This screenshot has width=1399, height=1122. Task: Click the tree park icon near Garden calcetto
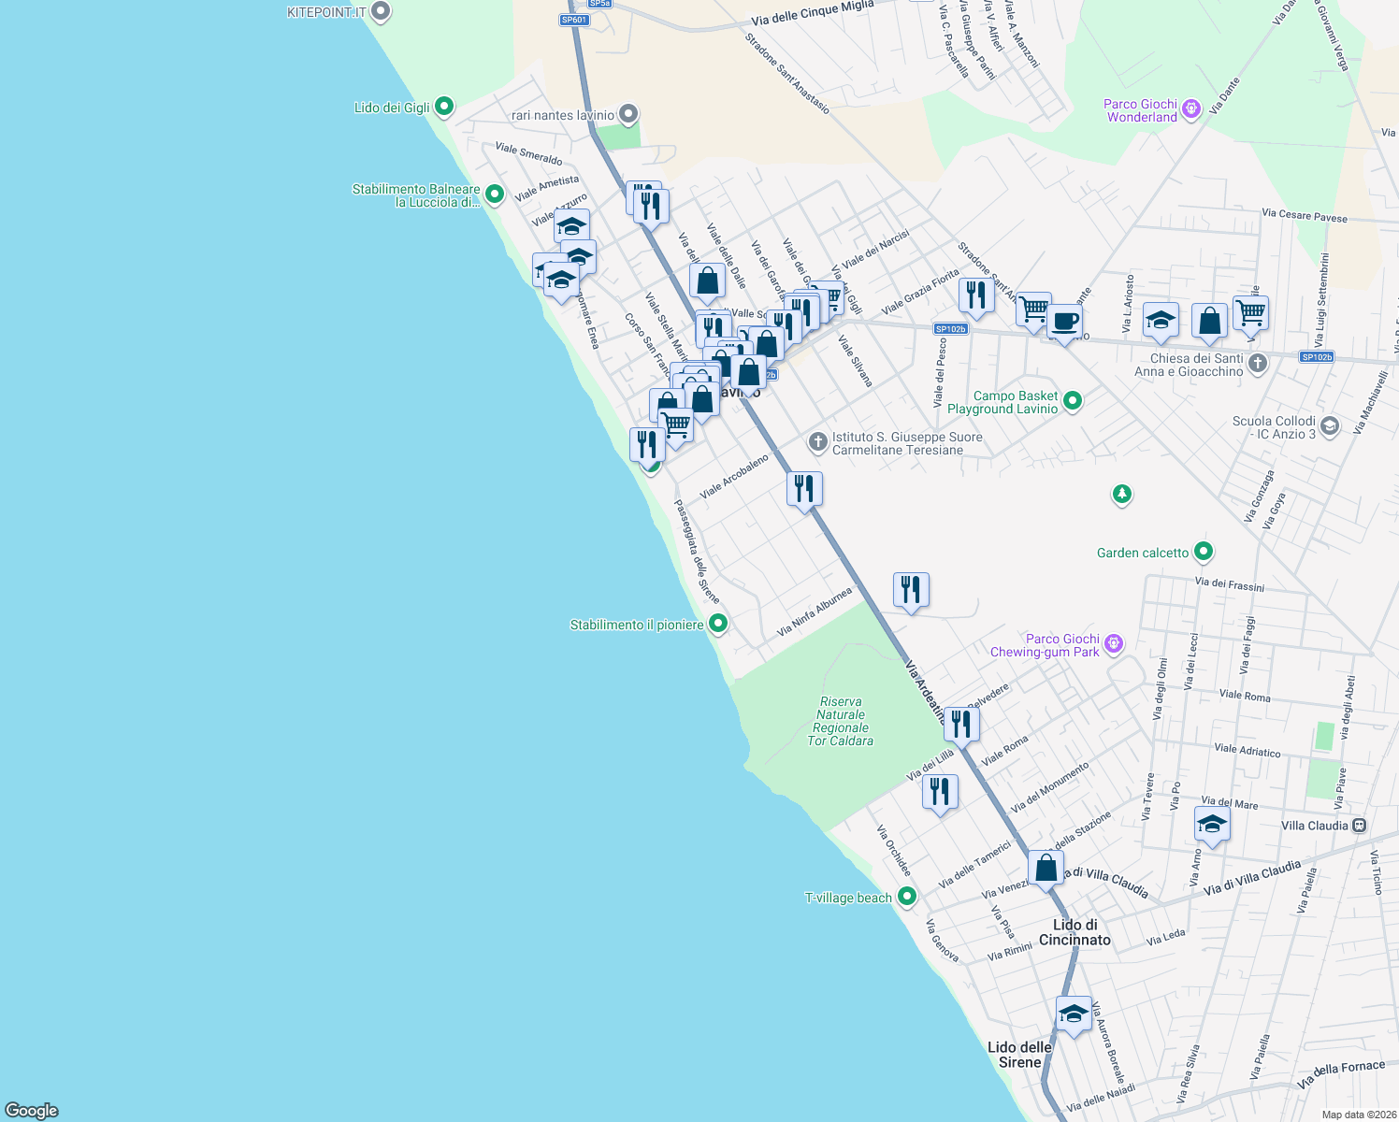1121,495
